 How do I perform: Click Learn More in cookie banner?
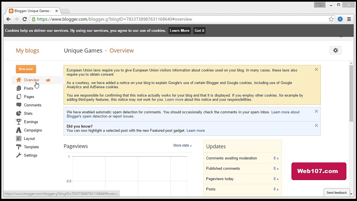(180, 31)
